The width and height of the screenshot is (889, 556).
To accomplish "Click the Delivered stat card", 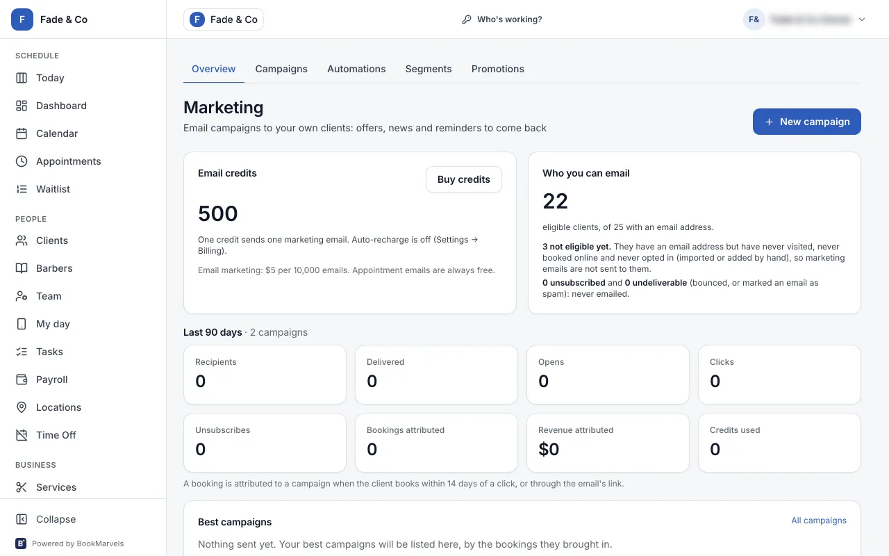I will (436, 375).
